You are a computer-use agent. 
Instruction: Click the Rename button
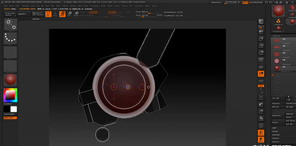278,103
